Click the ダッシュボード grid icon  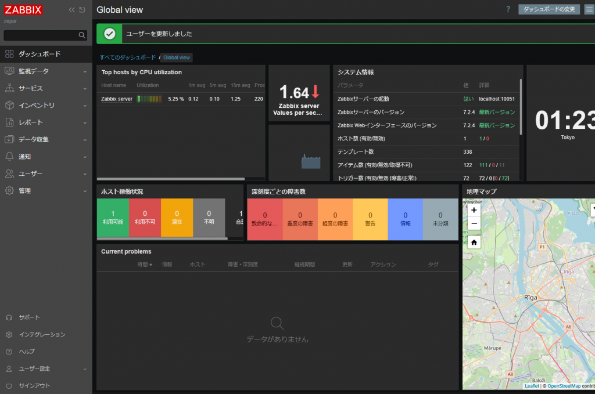[x=9, y=54]
